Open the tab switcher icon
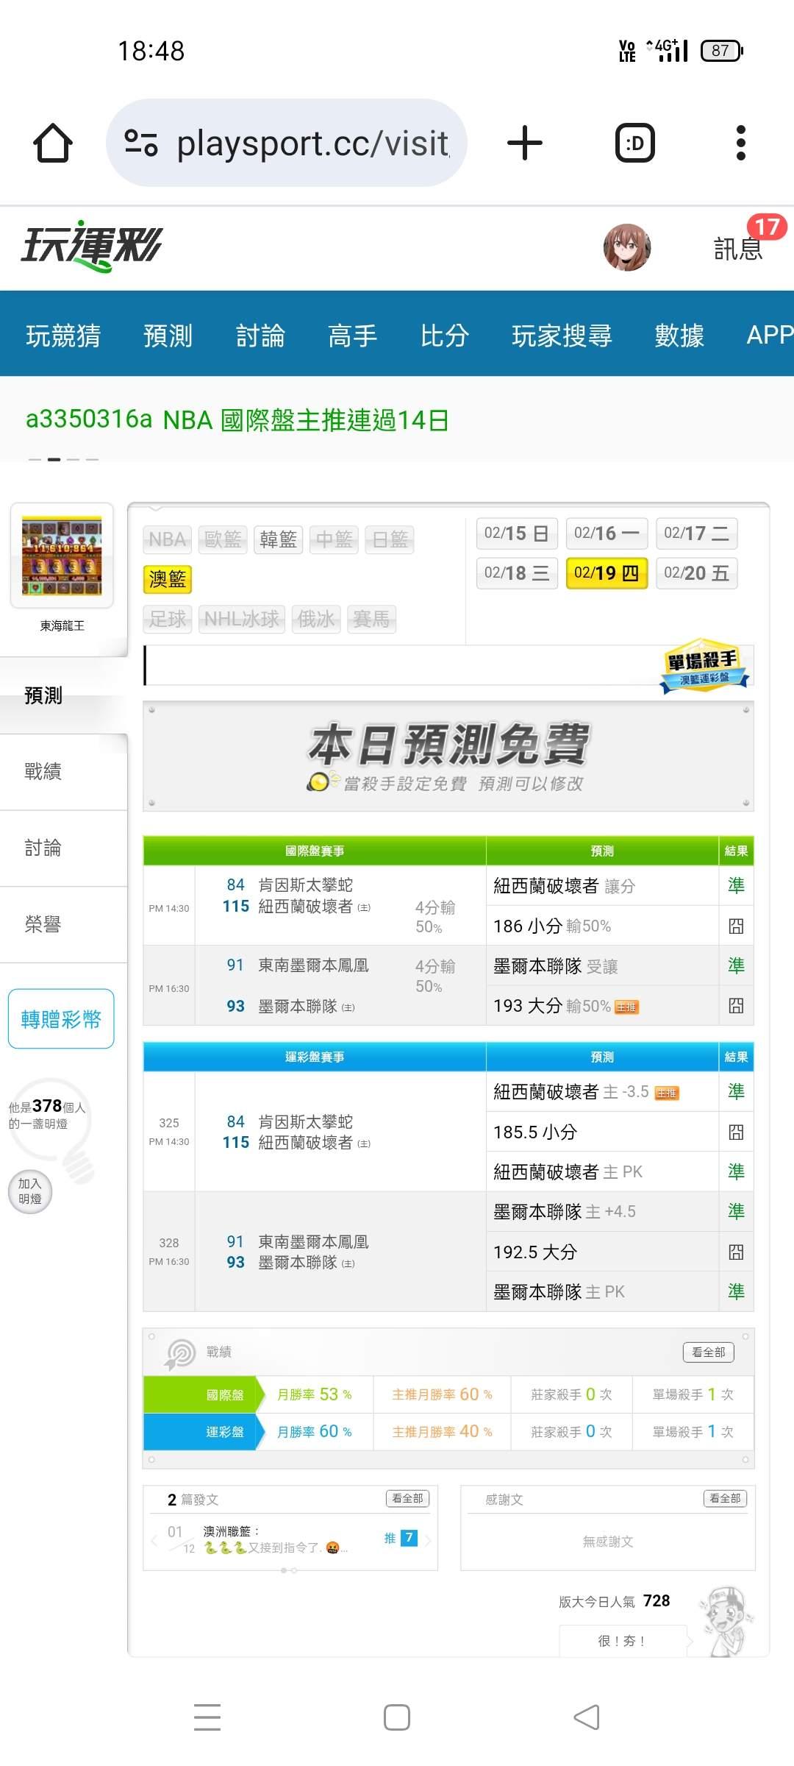 634,143
